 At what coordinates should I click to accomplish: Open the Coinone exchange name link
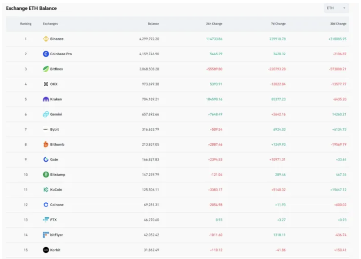57,205
